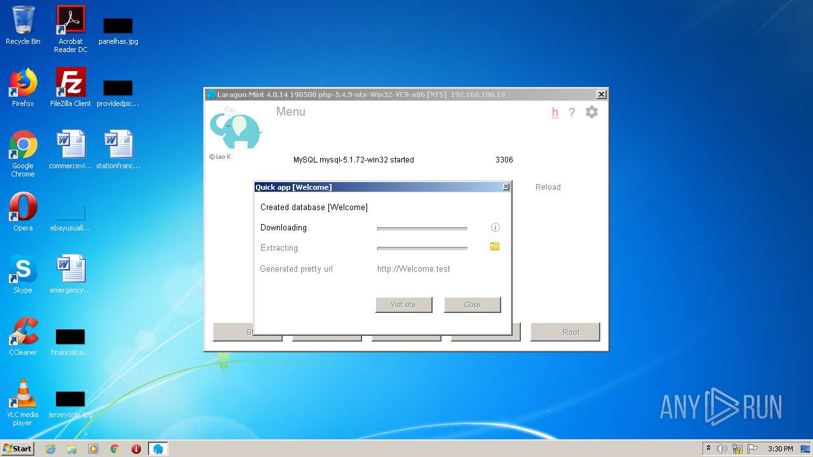The height and width of the screenshot is (457, 813).
Task: Open Laragon settings gear icon
Action: 591,112
